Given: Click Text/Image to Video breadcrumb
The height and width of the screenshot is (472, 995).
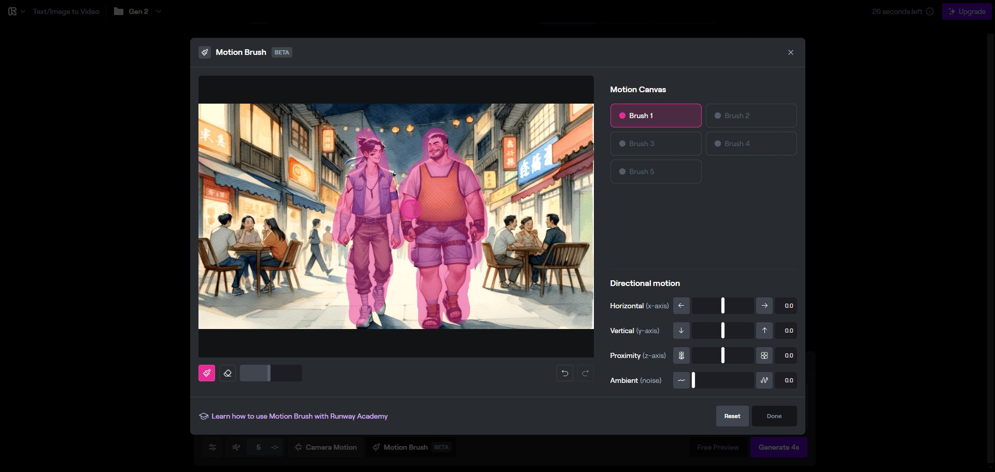Looking at the screenshot, I should [x=66, y=11].
